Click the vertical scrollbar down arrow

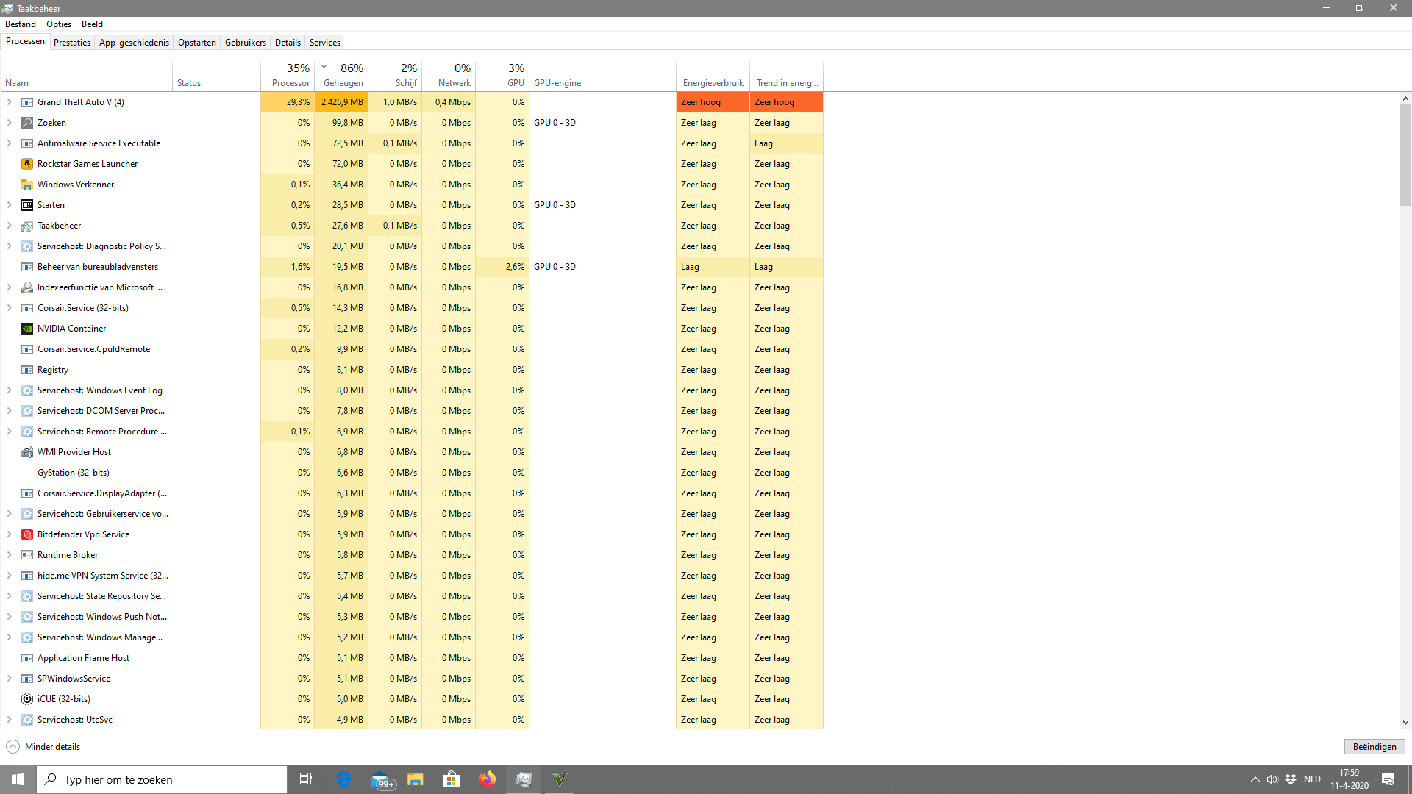coord(1405,723)
